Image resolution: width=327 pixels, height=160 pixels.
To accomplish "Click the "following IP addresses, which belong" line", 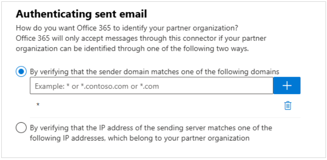I will pos(139,138).
